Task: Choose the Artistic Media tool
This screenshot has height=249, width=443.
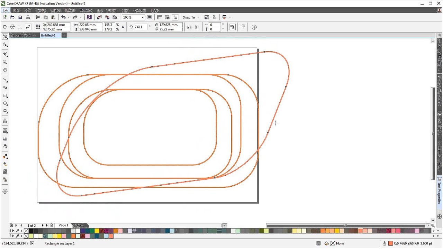Action: pyautogui.click(x=5, y=87)
